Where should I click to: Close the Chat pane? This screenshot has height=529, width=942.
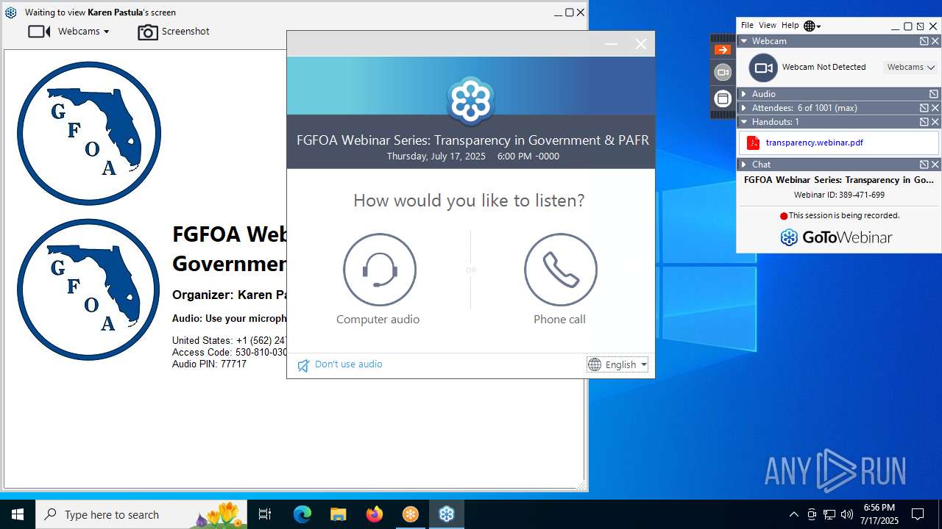click(935, 165)
